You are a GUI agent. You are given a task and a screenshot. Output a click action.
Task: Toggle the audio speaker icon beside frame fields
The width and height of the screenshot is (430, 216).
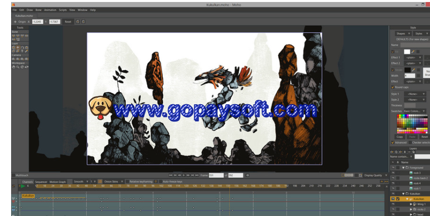[248, 175]
